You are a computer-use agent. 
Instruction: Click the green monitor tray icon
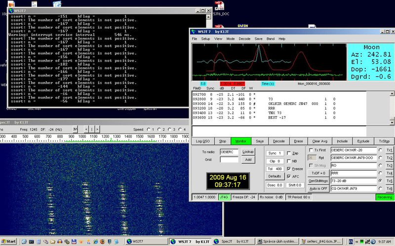click(x=362, y=242)
